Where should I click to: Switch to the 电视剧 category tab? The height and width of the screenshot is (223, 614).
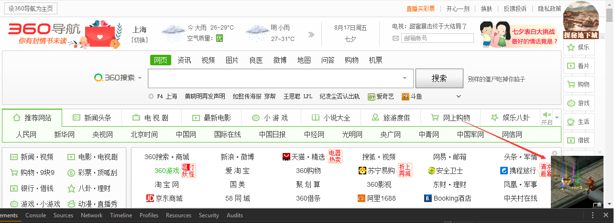152,118
